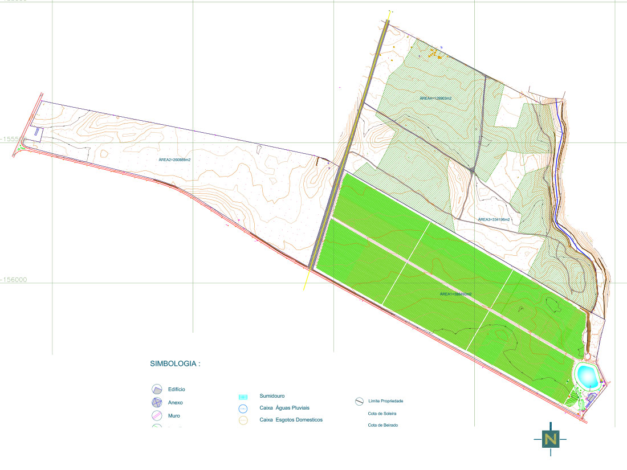This screenshot has width=627, height=470.
Task: Click the light blue pond on the map
Action: click(x=588, y=376)
